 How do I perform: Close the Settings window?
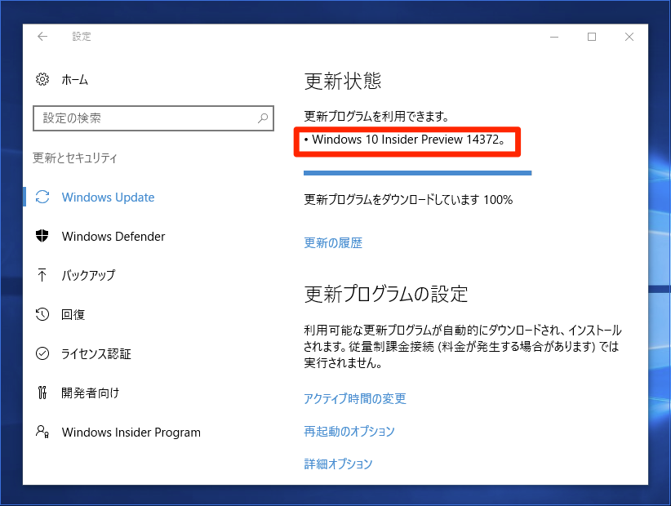point(629,37)
